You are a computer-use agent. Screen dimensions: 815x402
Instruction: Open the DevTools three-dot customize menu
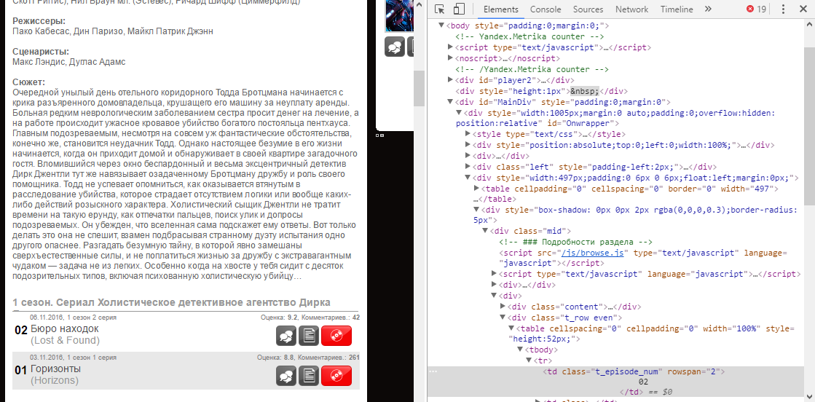tap(783, 9)
